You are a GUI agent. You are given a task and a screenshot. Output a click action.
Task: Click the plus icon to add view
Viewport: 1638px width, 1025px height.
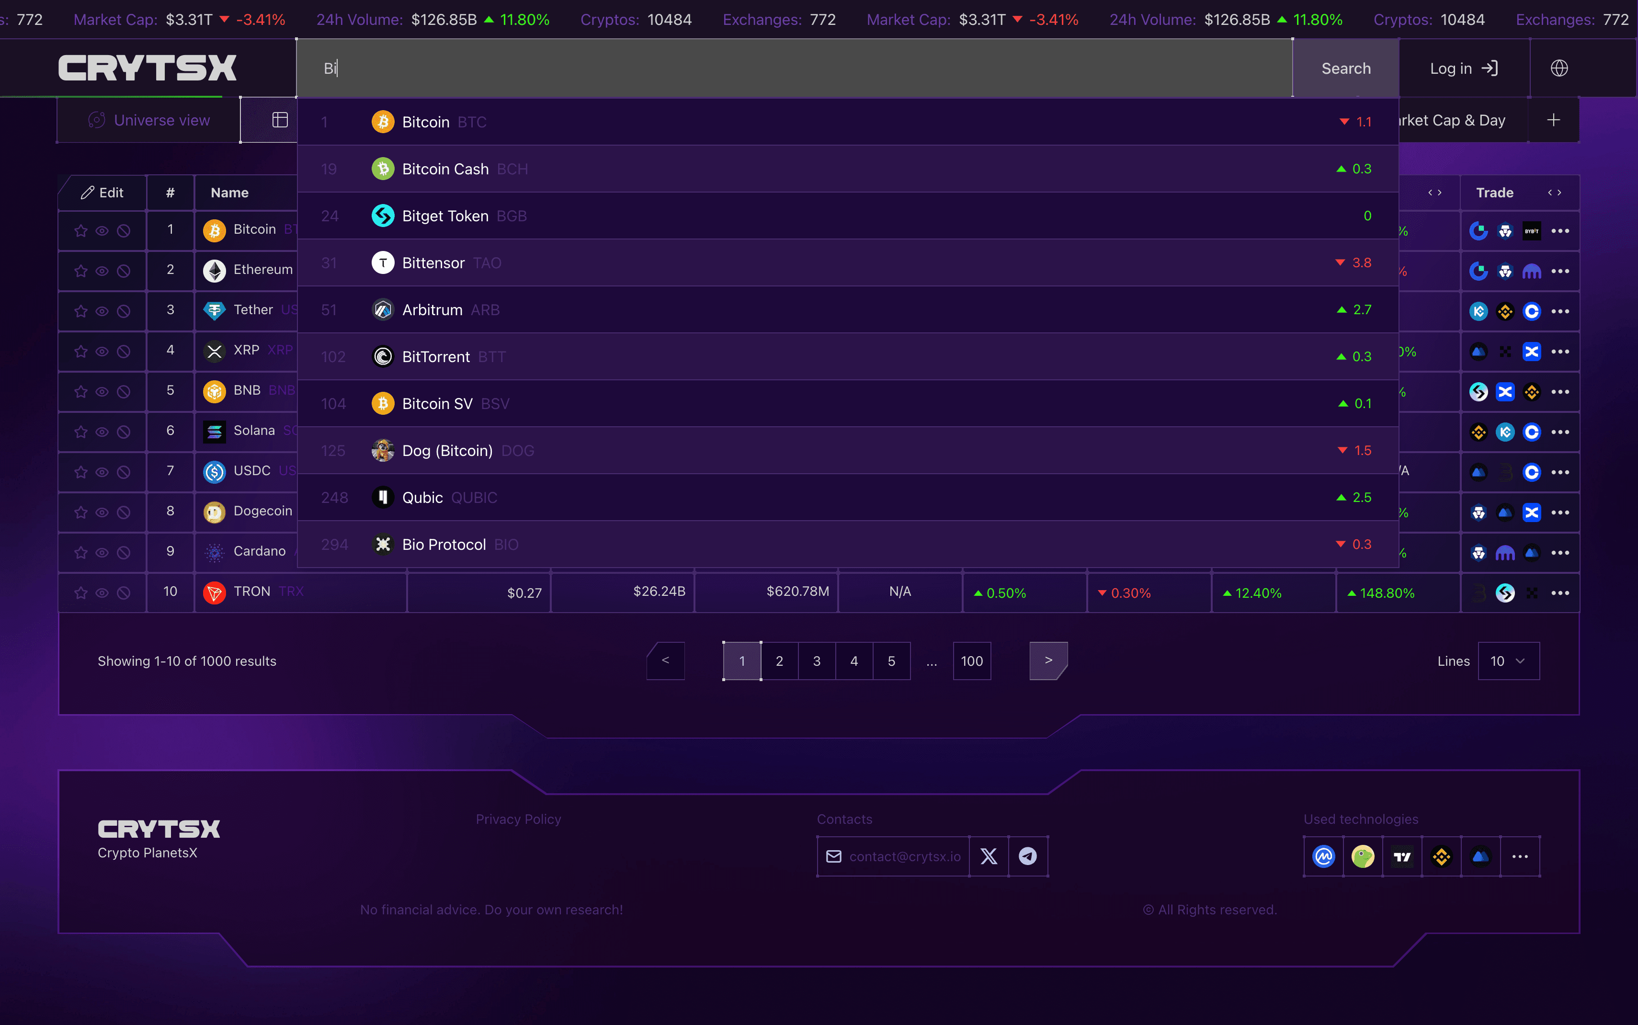1553,120
